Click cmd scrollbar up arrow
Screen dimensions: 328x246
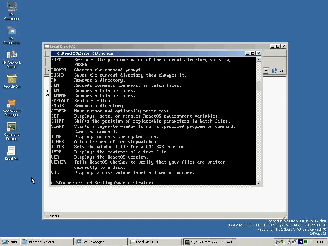pyautogui.click(x=259, y=60)
